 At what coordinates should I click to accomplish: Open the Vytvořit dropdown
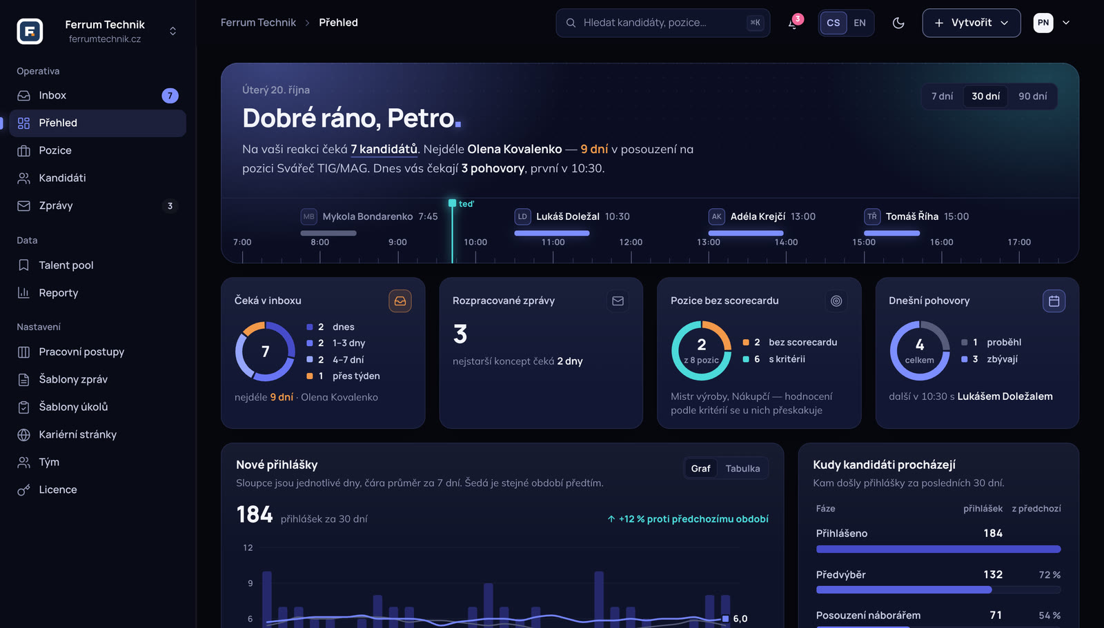coord(972,23)
